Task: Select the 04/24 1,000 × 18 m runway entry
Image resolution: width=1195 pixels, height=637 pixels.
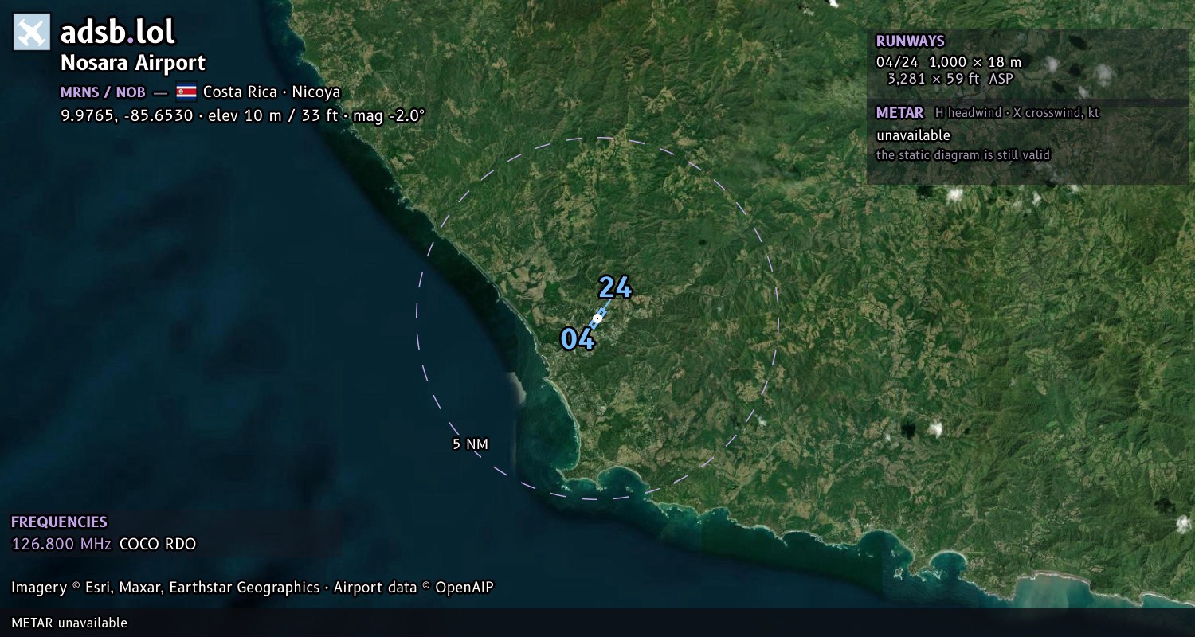Action: (948, 61)
